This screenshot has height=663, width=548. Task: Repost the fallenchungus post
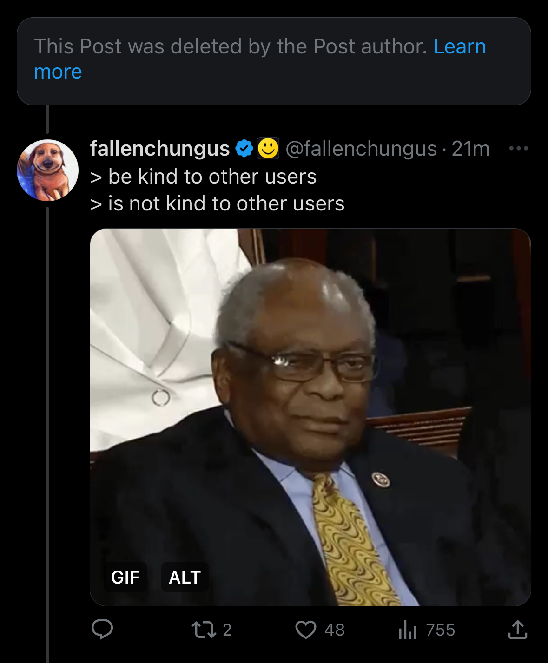click(201, 630)
